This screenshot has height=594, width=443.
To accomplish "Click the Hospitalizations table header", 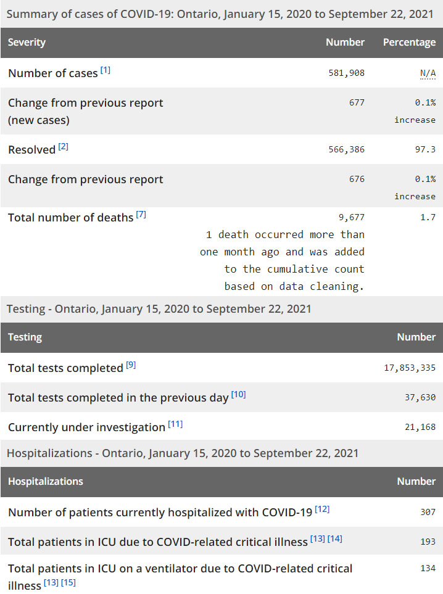I will pos(45,481).
